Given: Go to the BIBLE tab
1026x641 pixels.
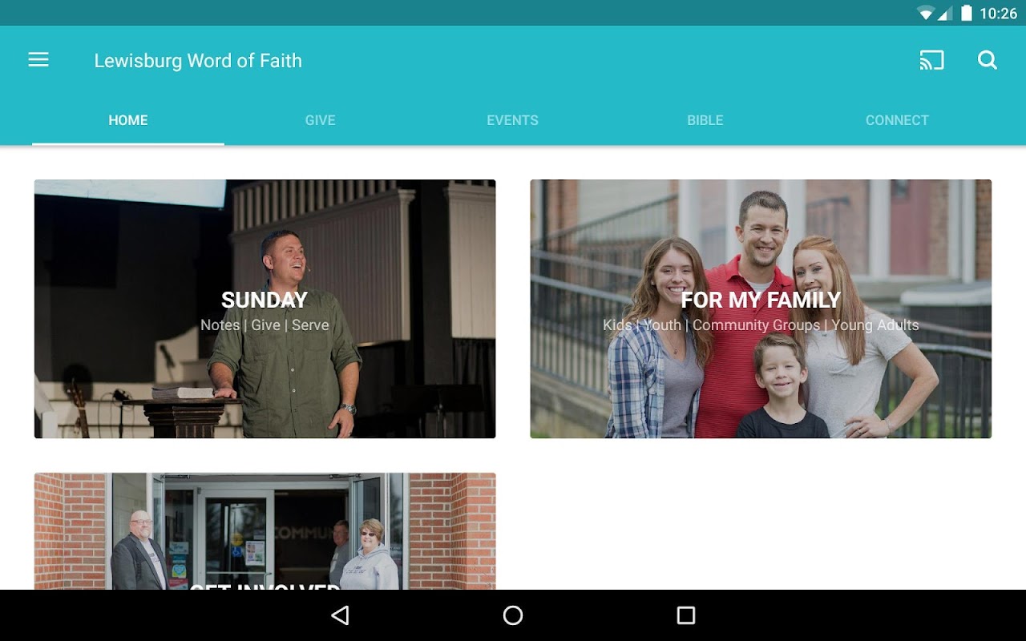Looking at the screenshot, I should [x=705, y=120].
